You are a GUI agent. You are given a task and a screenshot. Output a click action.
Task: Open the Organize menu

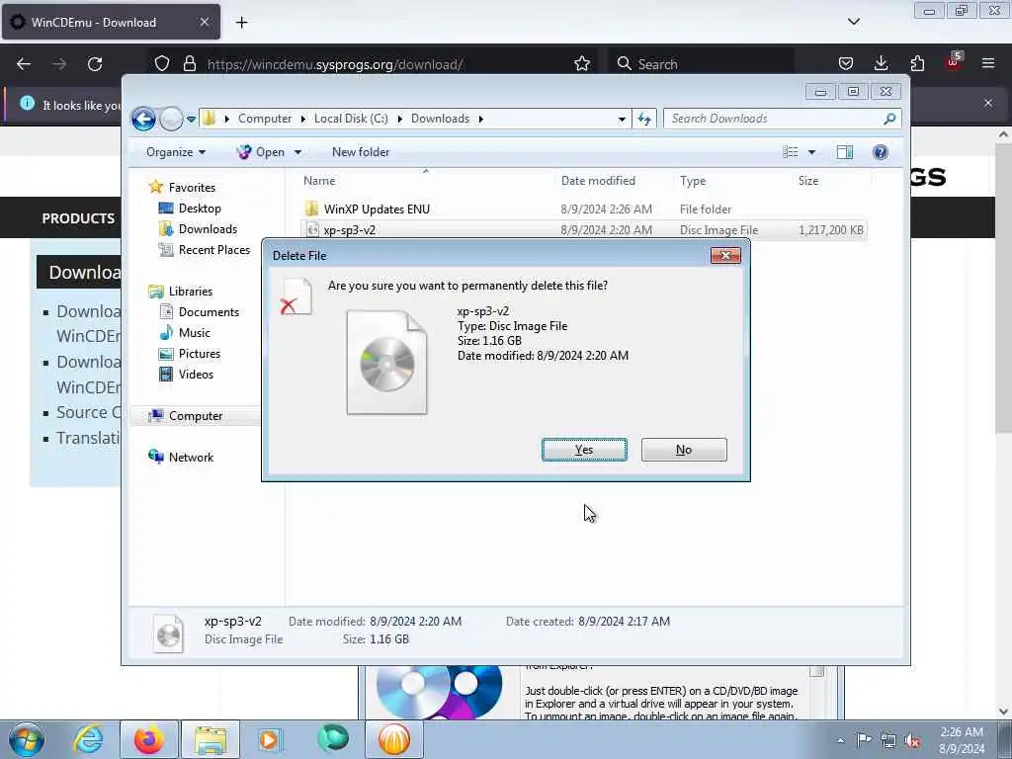pos(176,152)
